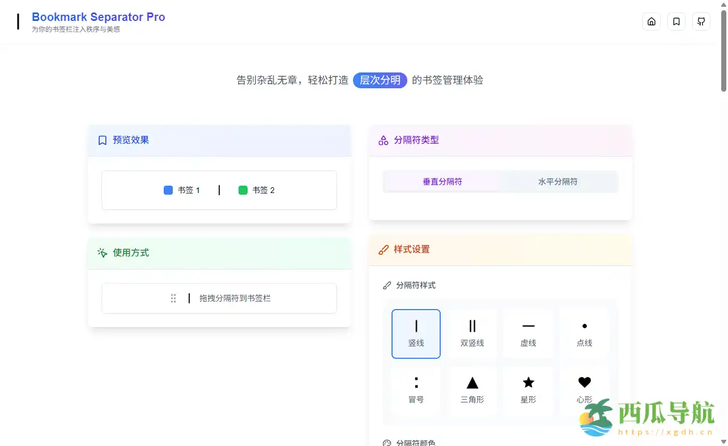The width and height of the screenshot is (728, 446).
Task: Choose the double vertical line 双竖线 style
Action: pos(472,333)
